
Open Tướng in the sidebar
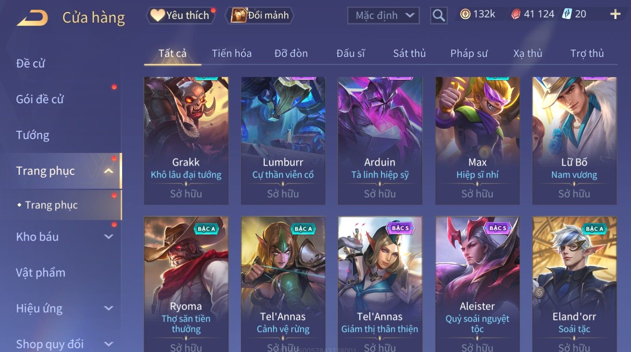click(33, 135)
